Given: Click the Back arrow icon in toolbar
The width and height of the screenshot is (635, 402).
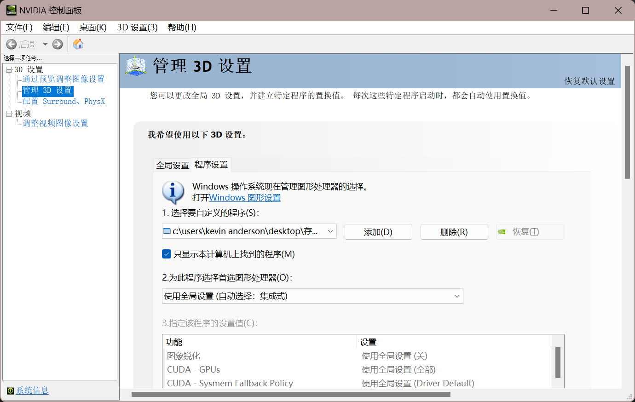Looking at the screenshot, I should click(12, 44).
